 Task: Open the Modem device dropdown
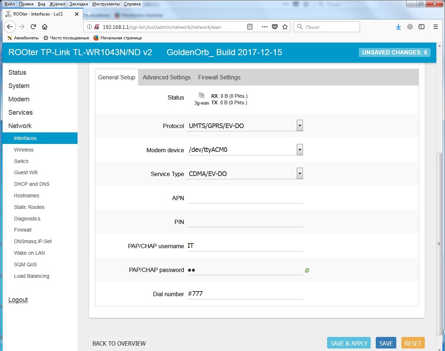click(x=245, y=150)
